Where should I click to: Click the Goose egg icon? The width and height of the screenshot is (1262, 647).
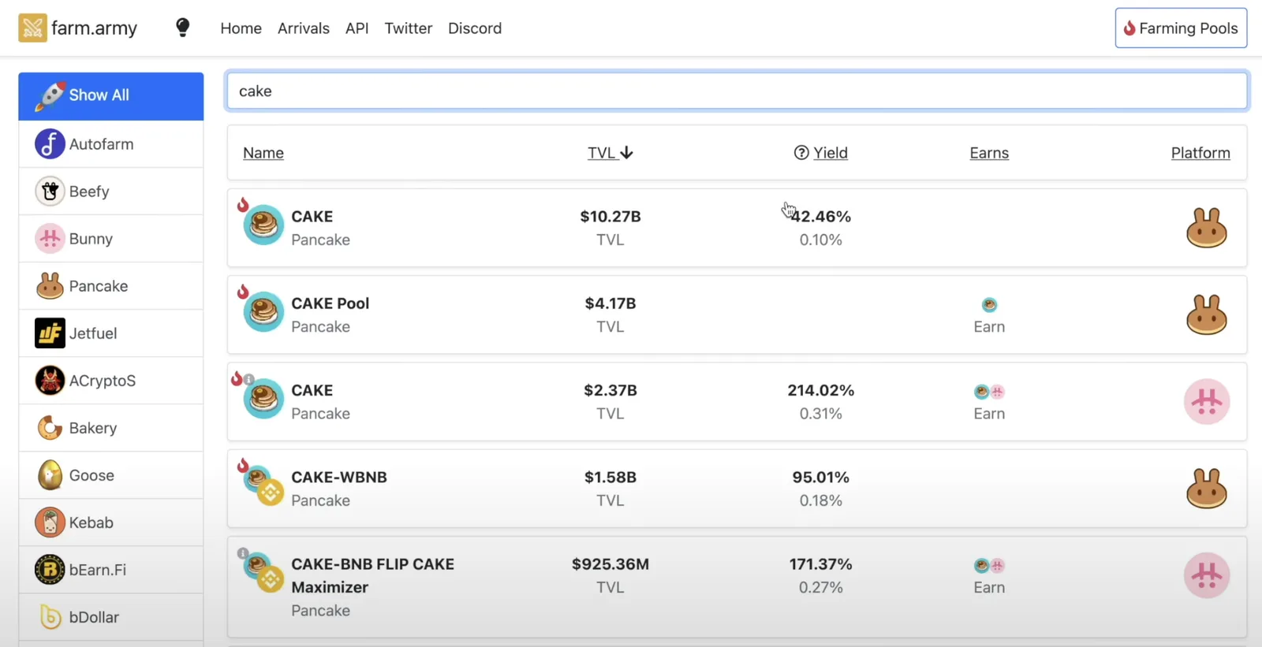(x=50, y=475)
